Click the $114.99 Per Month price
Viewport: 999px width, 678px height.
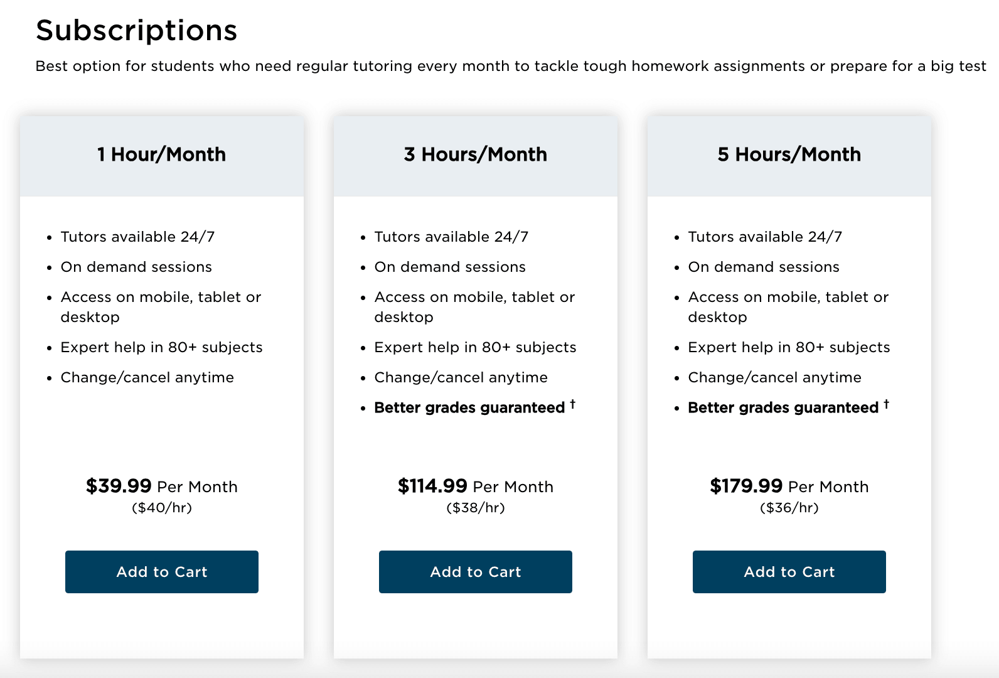point(475,486)
